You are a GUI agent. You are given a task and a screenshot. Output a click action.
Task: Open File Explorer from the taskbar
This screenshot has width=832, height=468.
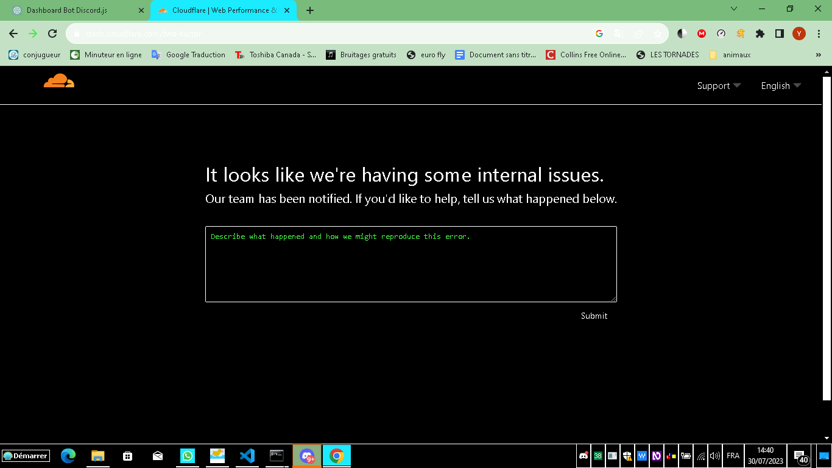click(97, 456)
